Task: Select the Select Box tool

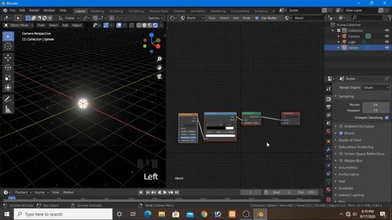Action: tap(8, 37)
